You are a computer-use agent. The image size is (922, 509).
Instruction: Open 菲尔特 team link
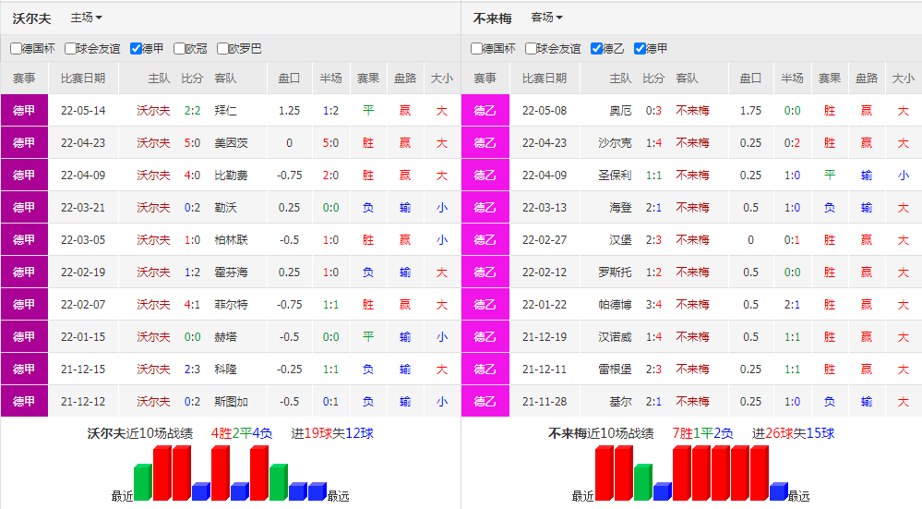pos(231,305)
